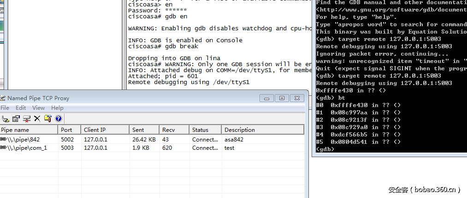Screen dimensions: 467x198
Task: Click the Sent column header
Action: [x=144, y=130]
